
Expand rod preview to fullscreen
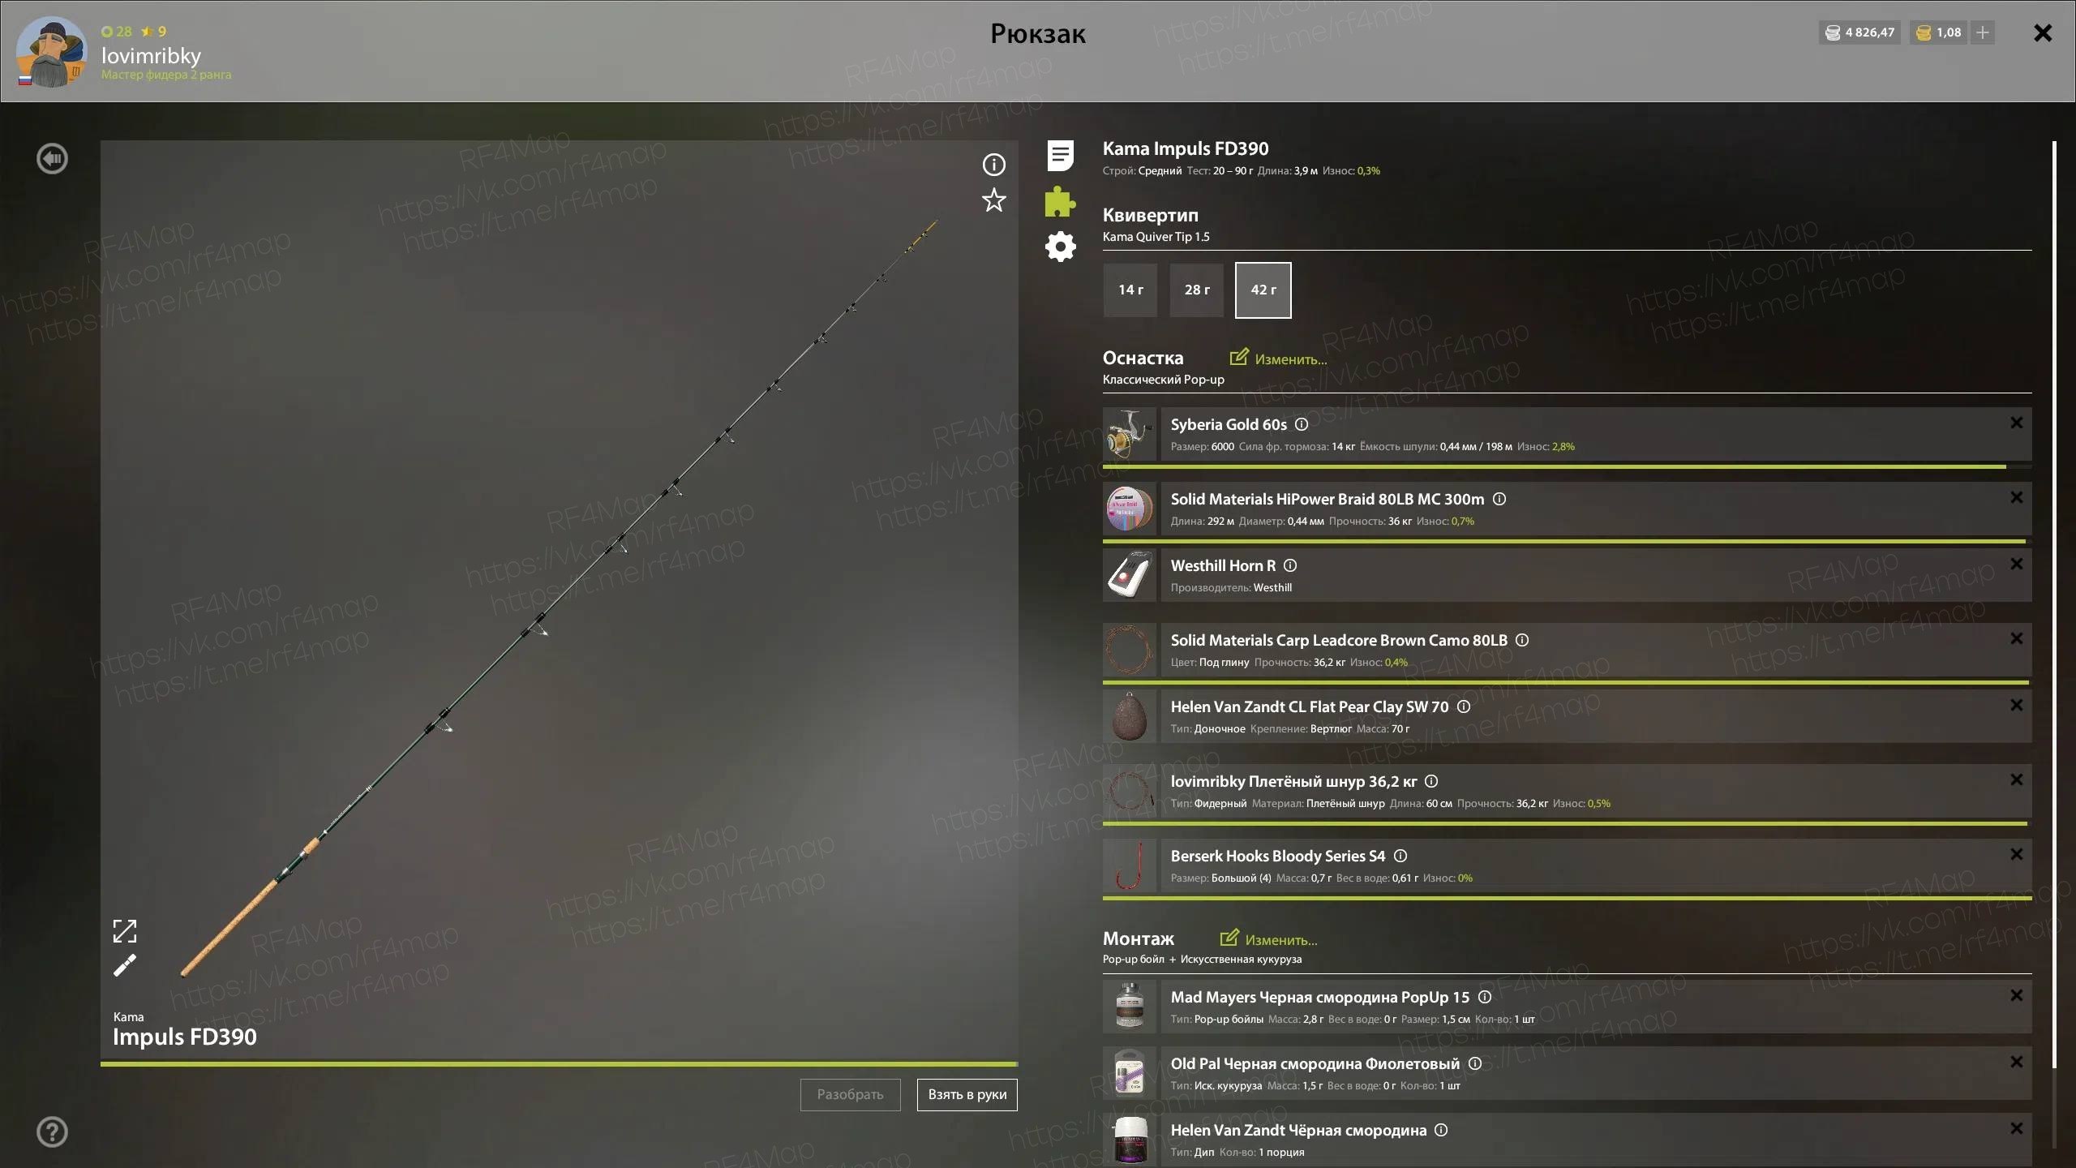pos(124,931)
